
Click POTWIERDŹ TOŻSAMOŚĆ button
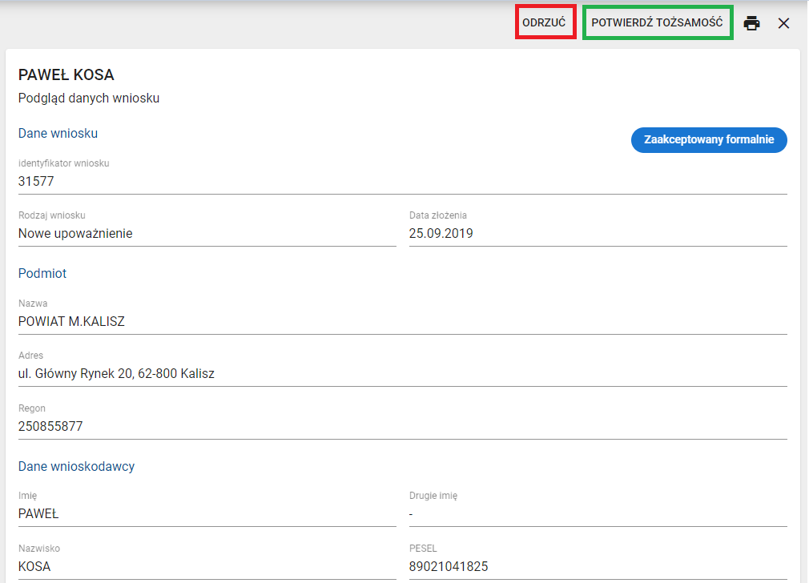coord(657,23)
